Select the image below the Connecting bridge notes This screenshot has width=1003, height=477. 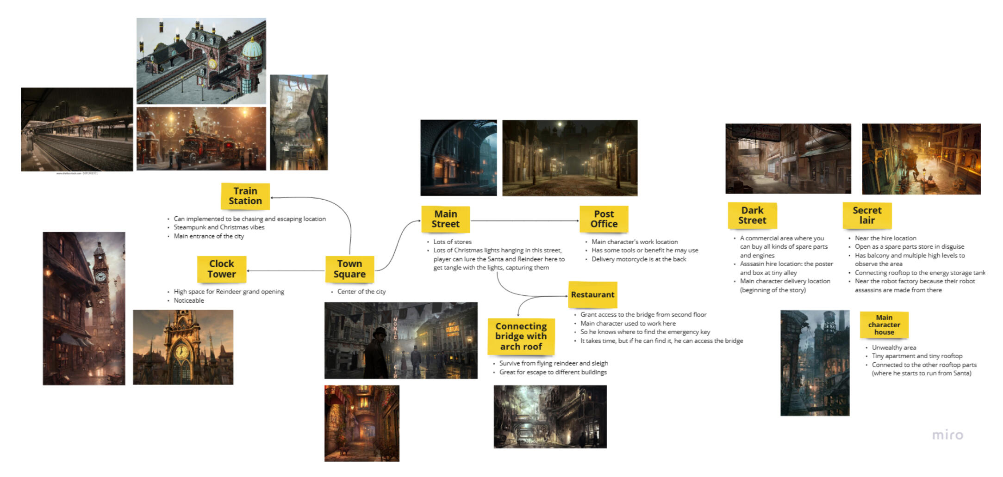pyautogui.click(x=550, y=417)
